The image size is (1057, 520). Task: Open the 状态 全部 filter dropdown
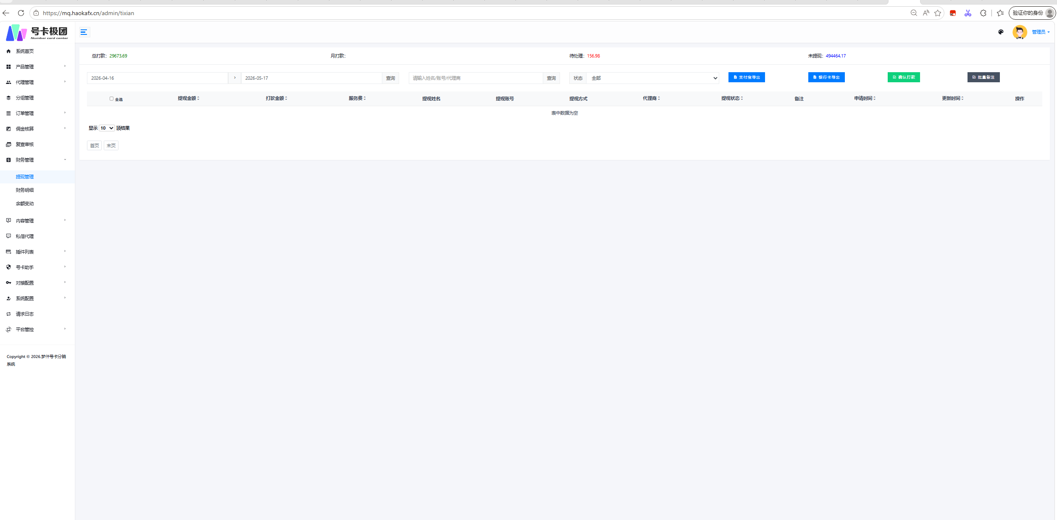[x=652, y=78]
